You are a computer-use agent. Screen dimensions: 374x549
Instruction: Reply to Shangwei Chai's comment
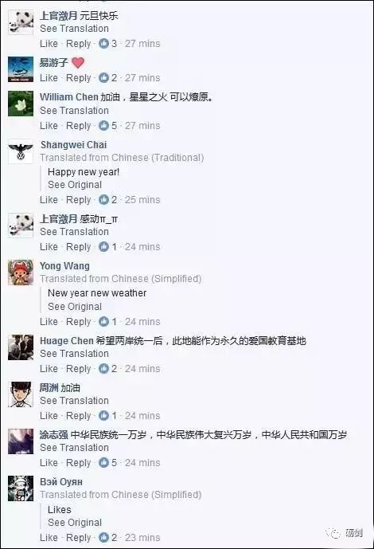78,200
